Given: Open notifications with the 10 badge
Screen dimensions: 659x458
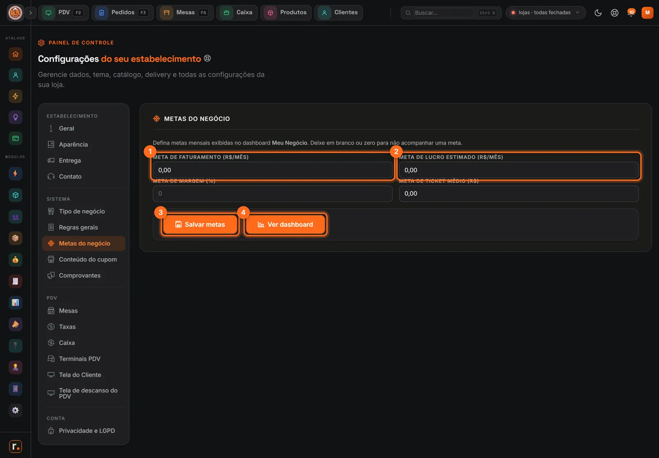Looking at the screenshot, I should (x=631, y=13).
